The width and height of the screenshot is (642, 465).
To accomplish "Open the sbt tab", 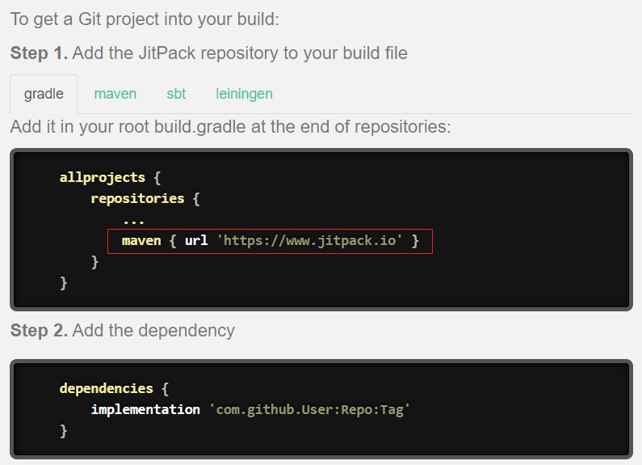I will pos(176,94).
